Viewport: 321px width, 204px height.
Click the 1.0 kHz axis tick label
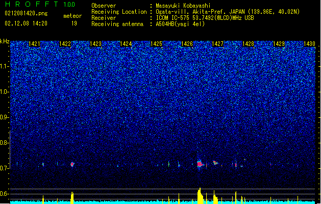[x=4, y=92]
